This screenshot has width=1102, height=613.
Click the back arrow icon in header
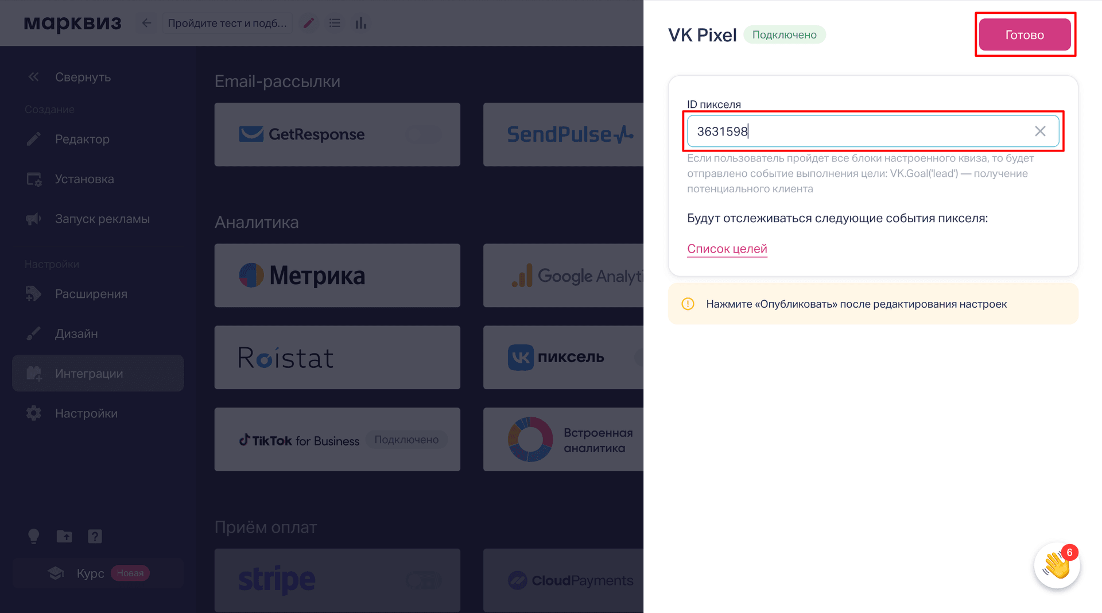(x=147, y=23)
